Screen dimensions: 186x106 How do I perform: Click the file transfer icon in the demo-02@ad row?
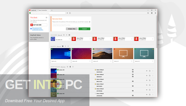[150, 90]
